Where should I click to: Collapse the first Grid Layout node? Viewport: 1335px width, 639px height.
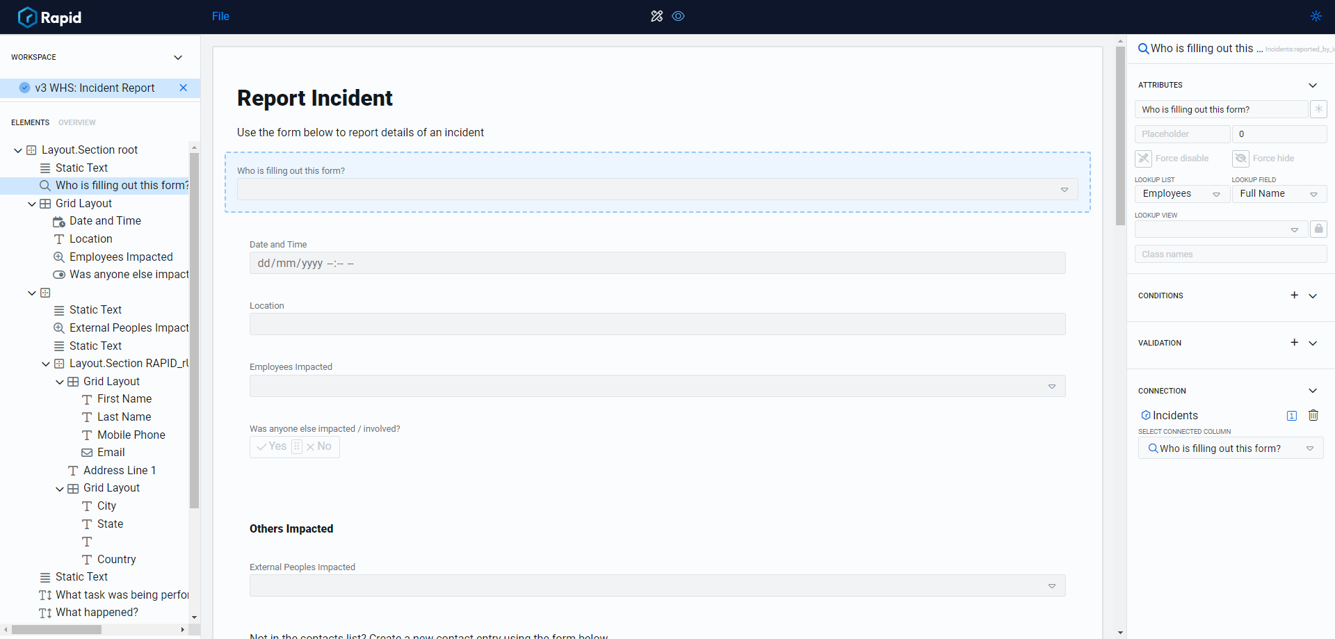32,204
